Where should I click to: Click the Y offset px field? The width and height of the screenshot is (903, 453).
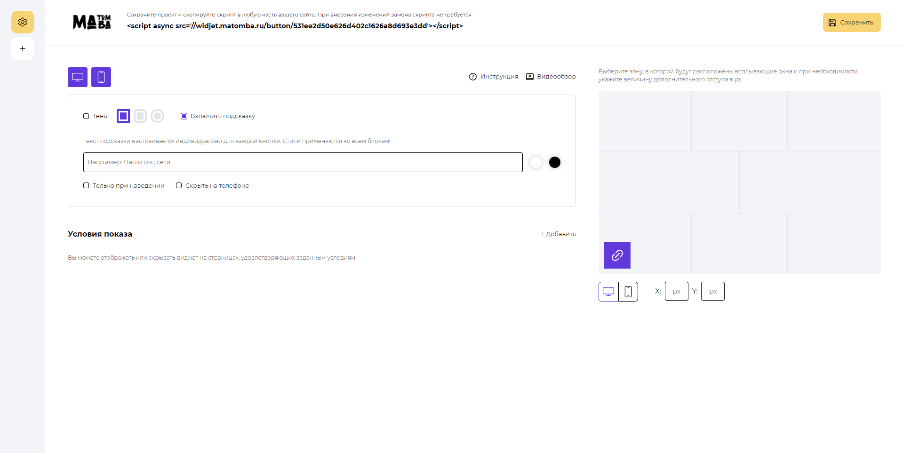coord(713,291)
